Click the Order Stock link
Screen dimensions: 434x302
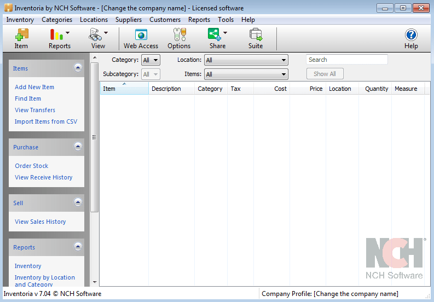click(x=32, y=166)
